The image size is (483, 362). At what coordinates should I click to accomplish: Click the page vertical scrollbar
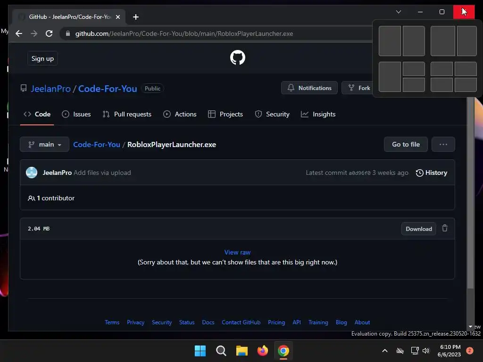470,193
